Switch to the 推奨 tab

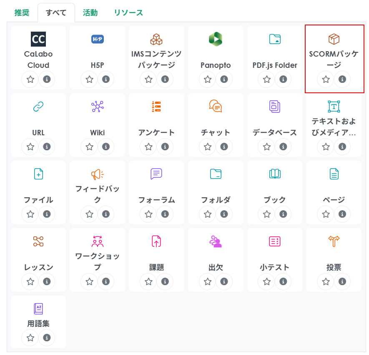click(22, 12)
